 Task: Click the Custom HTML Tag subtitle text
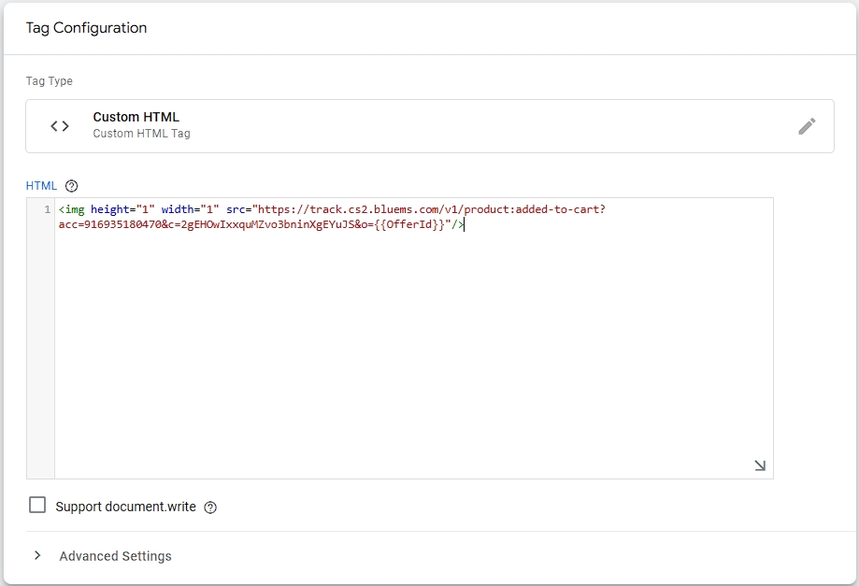click(141, 134)
